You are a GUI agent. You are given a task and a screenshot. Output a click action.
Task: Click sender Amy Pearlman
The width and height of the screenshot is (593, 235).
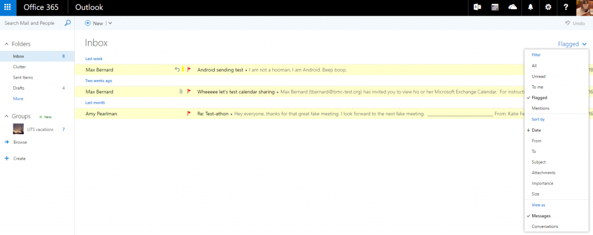tap(101, 113)
